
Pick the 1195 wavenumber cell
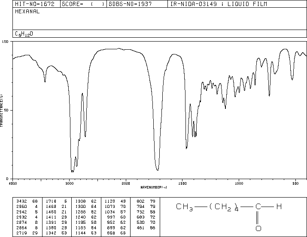[80, 222]
